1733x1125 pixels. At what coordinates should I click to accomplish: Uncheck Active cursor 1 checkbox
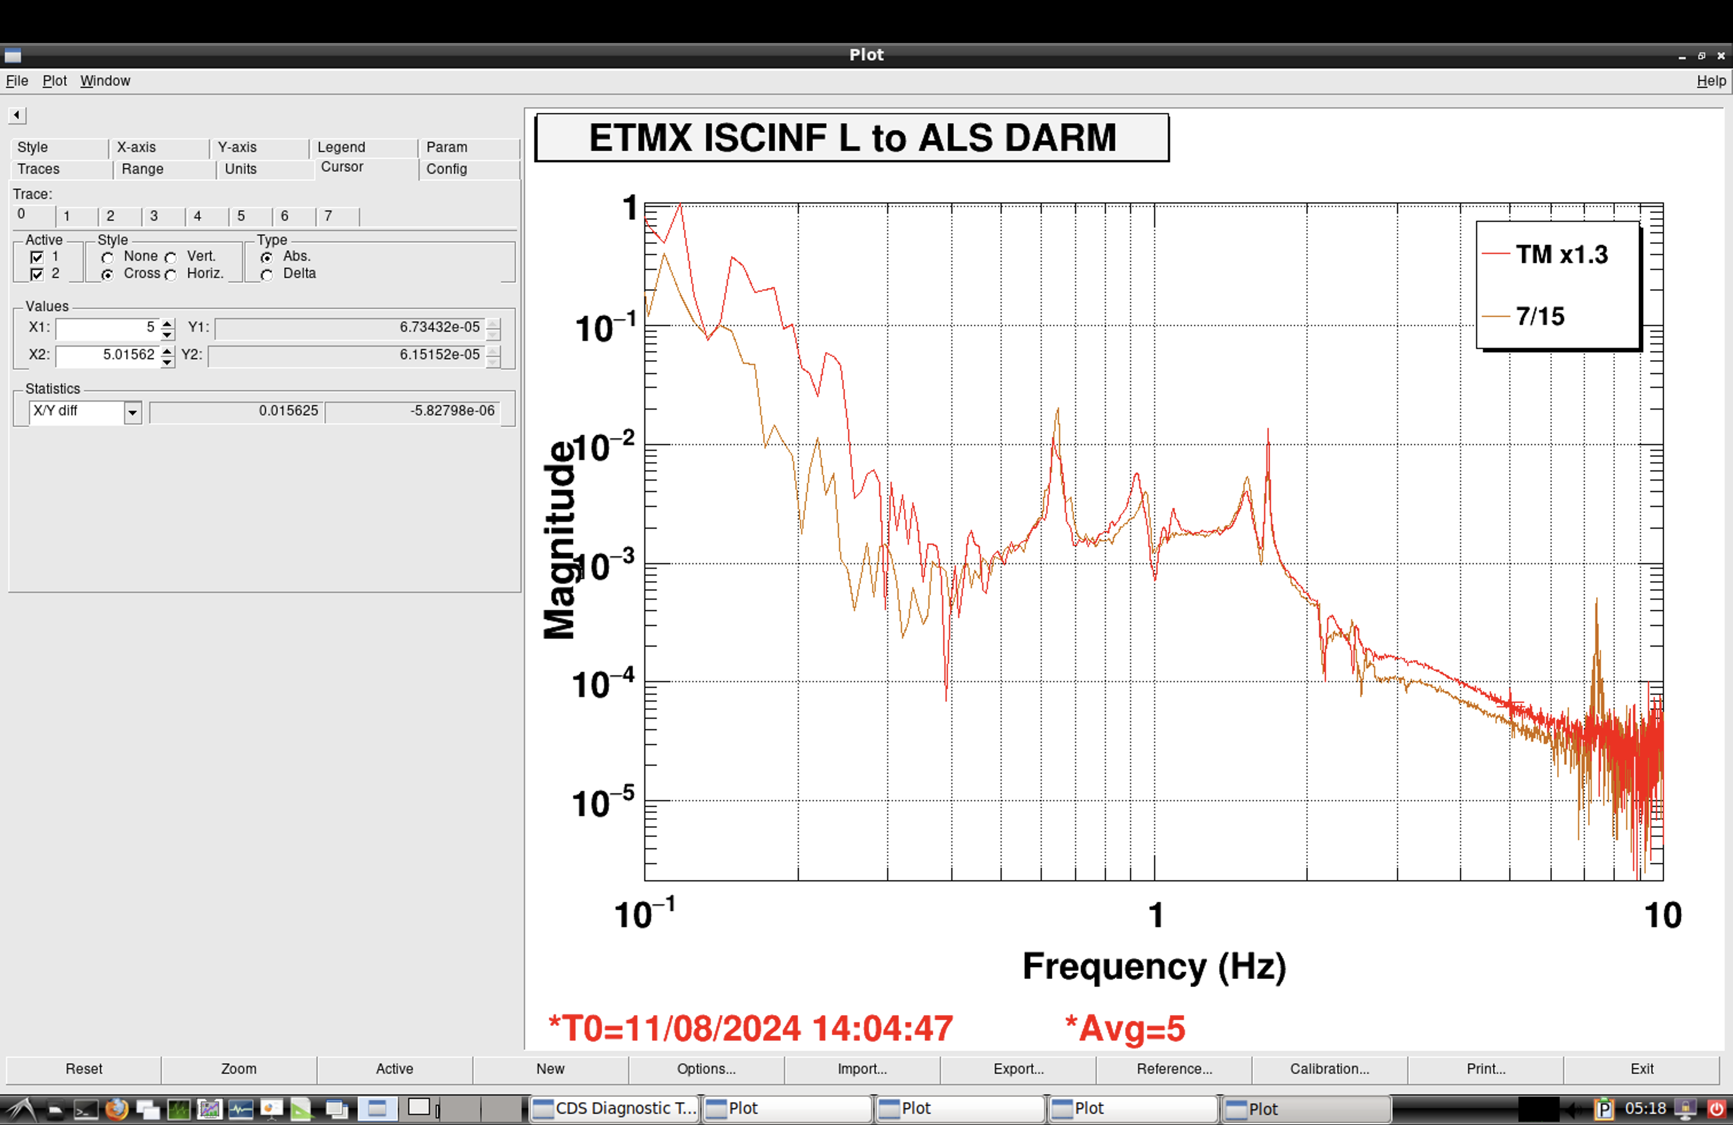(x=37, y=257)
